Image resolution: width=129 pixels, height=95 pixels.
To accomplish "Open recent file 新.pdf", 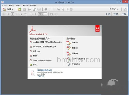I will coord(35,56).
